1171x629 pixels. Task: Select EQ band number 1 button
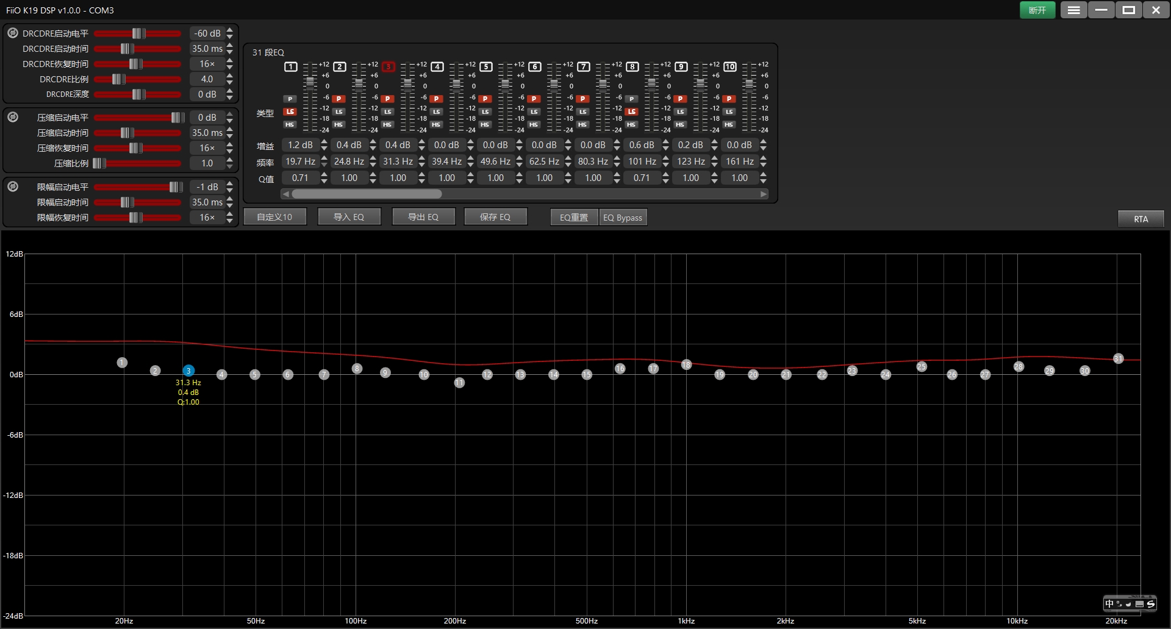(291, 66)
